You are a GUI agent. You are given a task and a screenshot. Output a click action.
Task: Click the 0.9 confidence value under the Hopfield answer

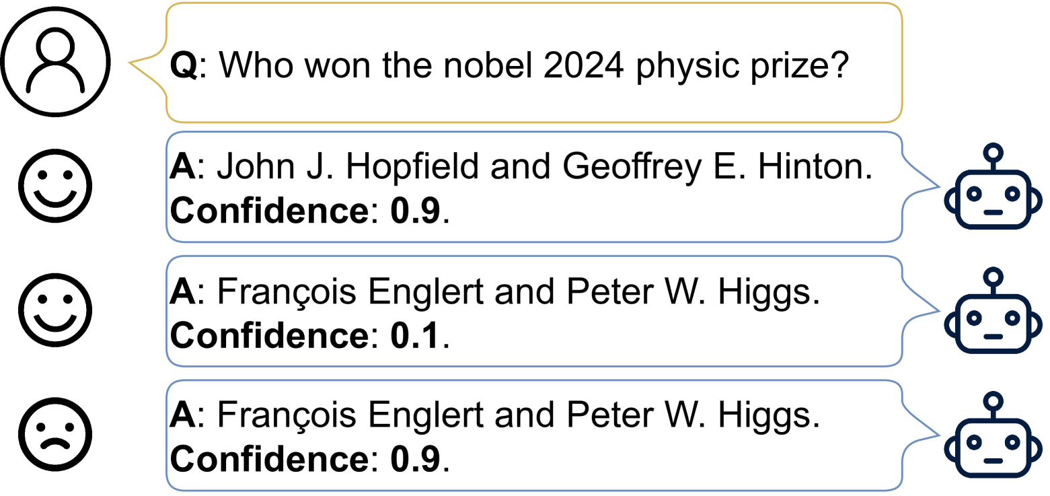click(416, 211)
